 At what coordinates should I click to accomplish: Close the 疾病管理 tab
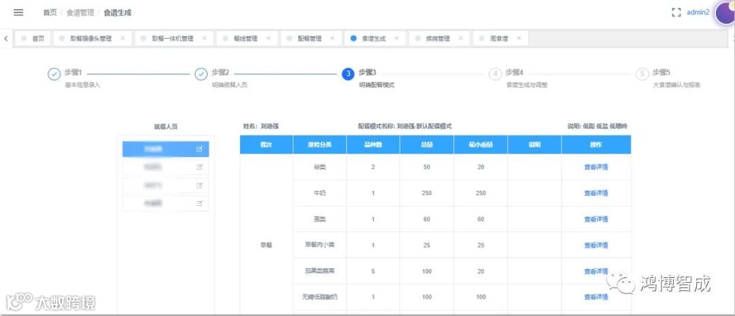coord(461,38)
